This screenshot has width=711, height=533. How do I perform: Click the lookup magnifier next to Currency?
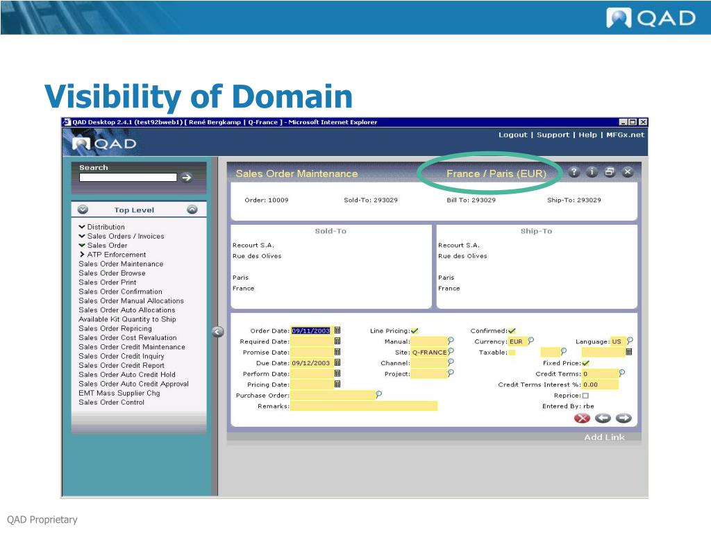click(531, 340)
